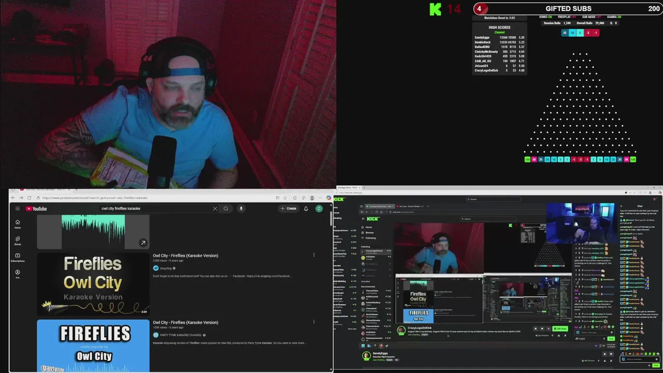
Task: Click the red -2 tile in the recent results row
Action: (588, 33)
